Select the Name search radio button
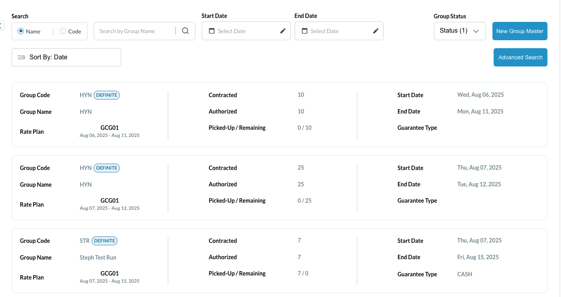 click(21, 31)
